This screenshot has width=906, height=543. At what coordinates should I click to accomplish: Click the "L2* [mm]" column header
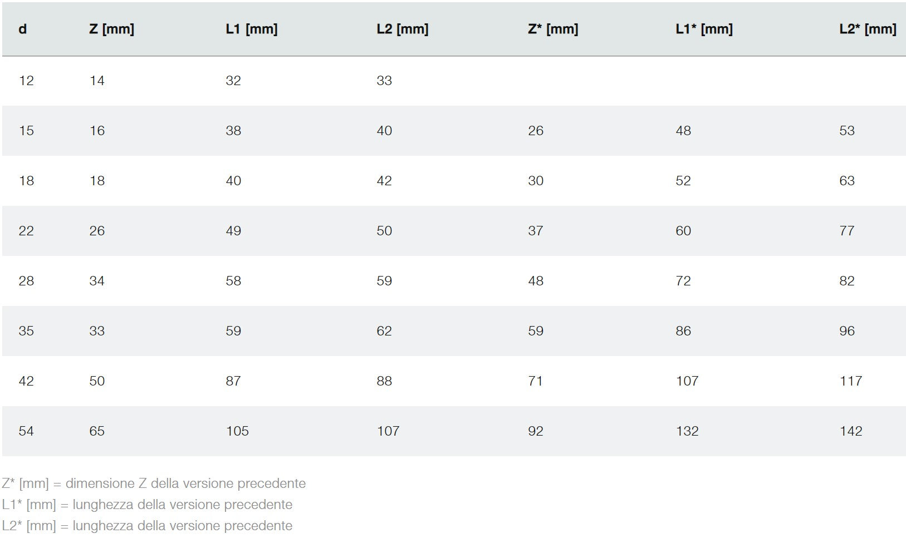coord(867,29)
